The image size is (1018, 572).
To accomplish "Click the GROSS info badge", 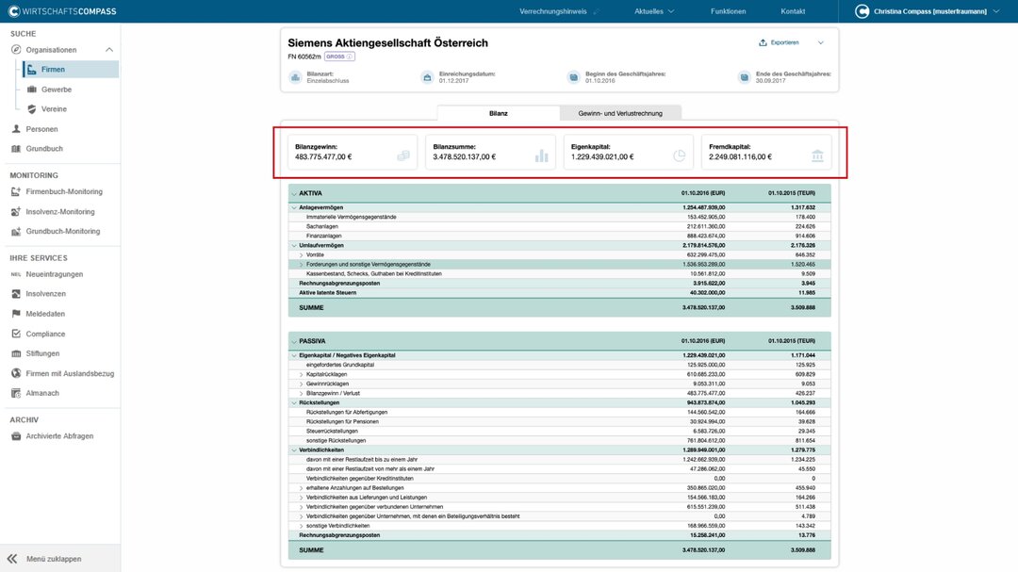I will [339, 57].
